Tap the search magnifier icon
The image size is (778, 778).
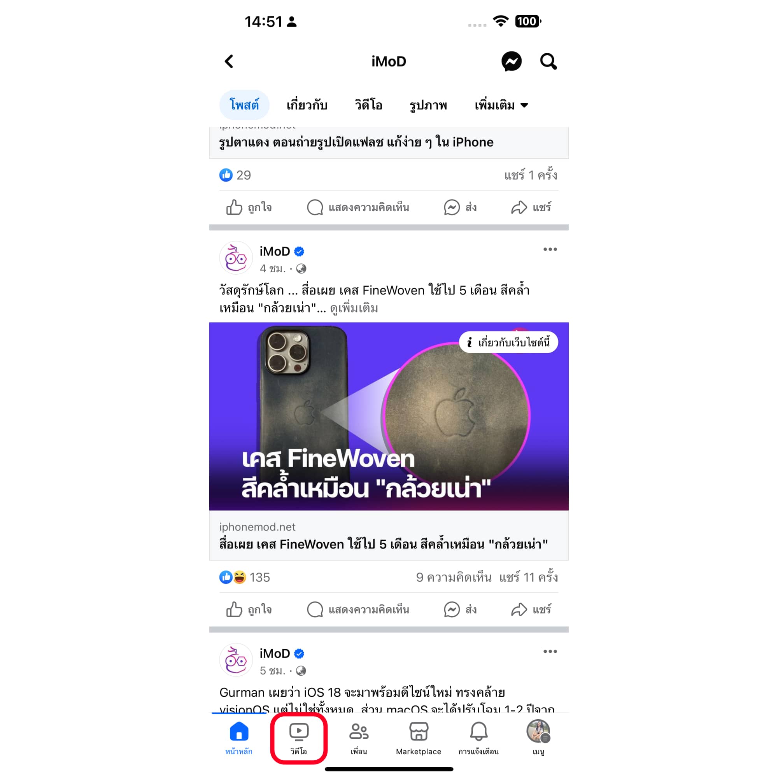tap(548, 61)
